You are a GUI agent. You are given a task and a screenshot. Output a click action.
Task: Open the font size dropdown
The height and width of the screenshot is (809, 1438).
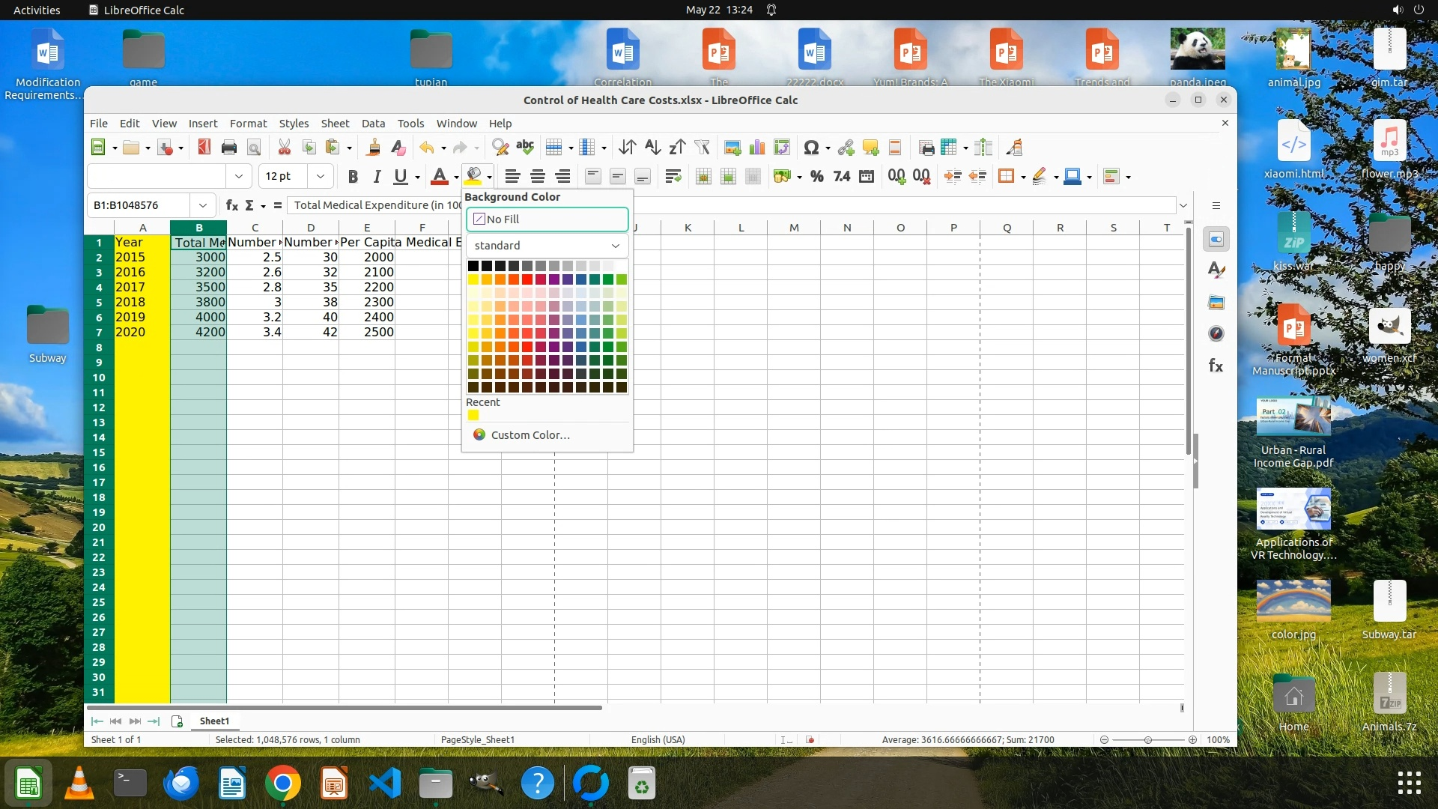(321, 177)
